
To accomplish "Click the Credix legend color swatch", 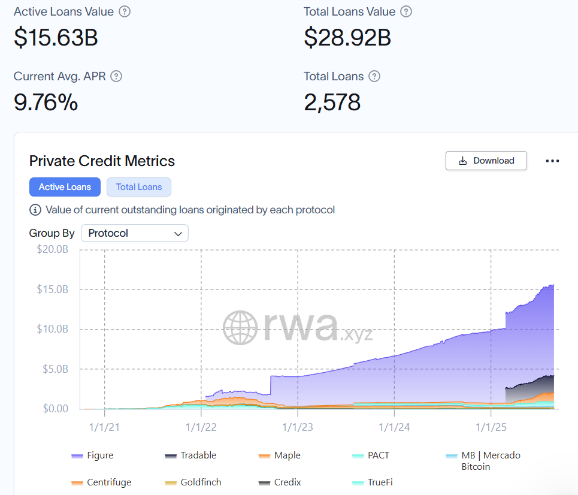I will click(x=265, y=482).
